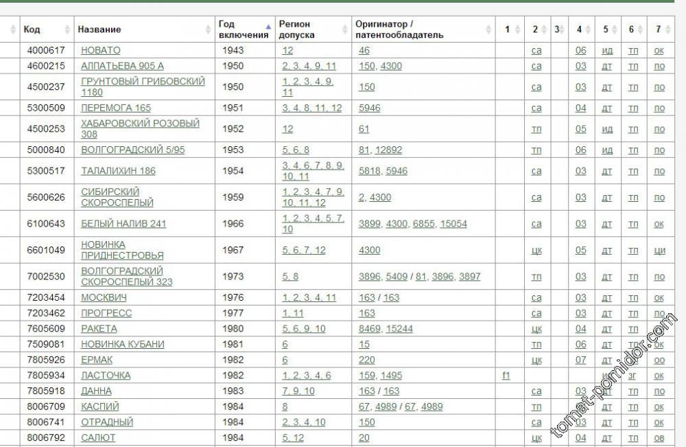Open АЛПАТЬЕВА 905 А variety page
This screenshot has width=686, height=447.
point(123,66)
